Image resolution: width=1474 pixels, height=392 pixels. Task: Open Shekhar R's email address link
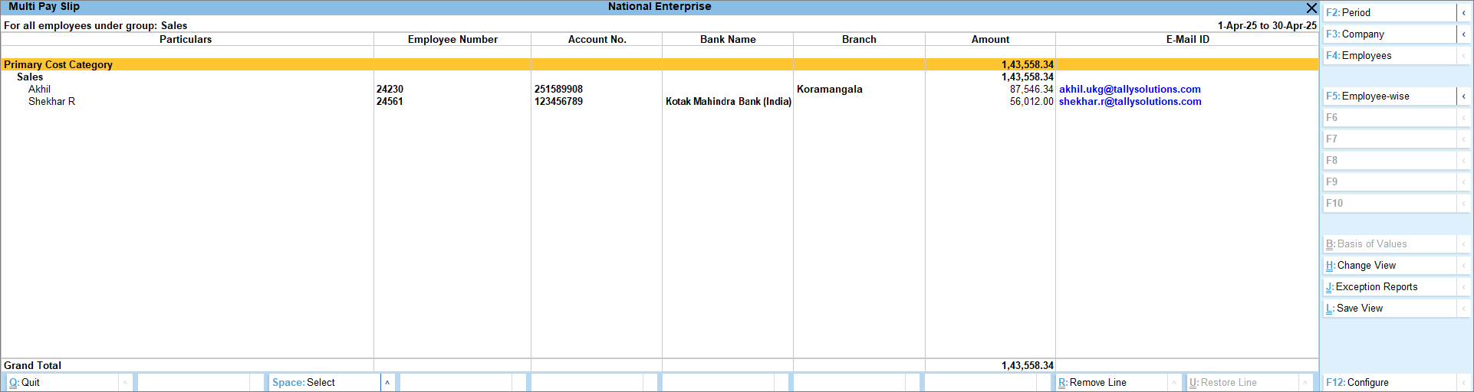[x=1130, y=102]
